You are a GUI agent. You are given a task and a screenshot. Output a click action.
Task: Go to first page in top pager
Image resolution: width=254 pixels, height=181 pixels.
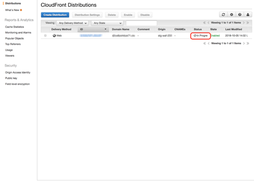(204, 23)
